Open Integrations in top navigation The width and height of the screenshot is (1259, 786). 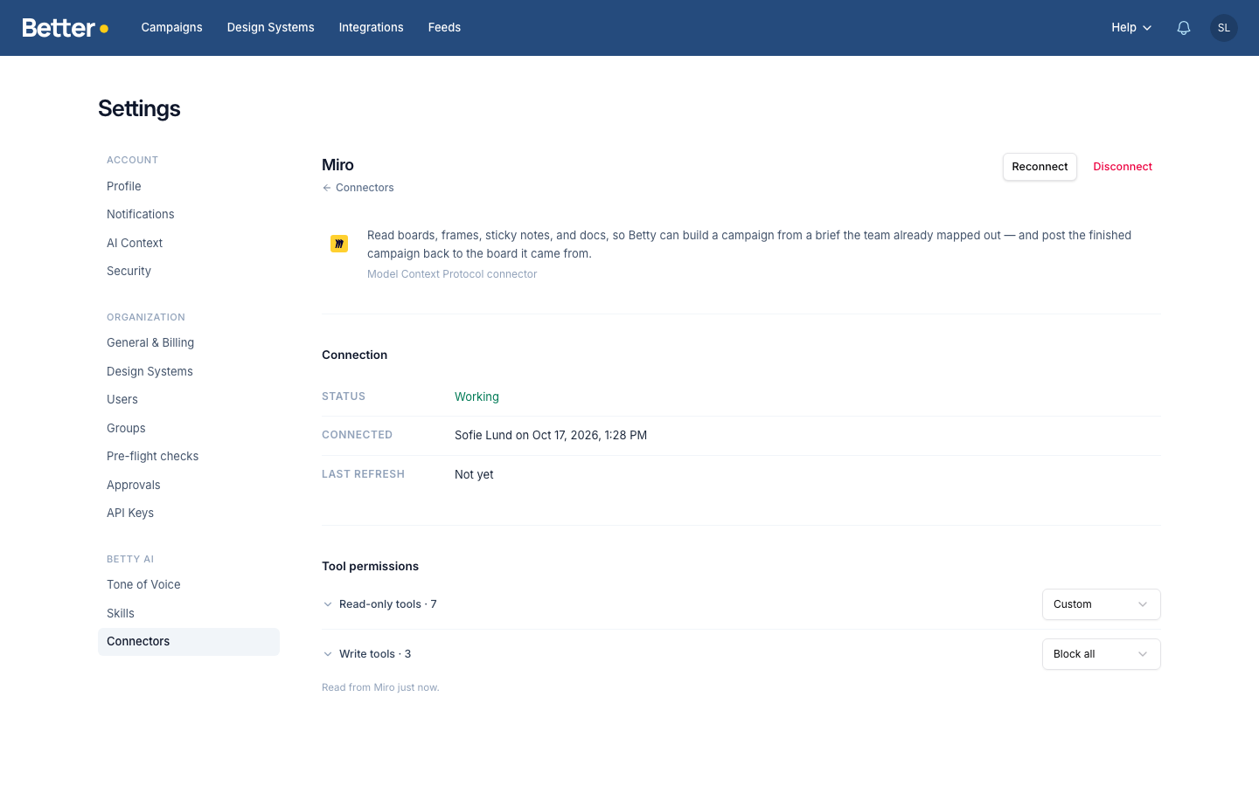point(372,28)
